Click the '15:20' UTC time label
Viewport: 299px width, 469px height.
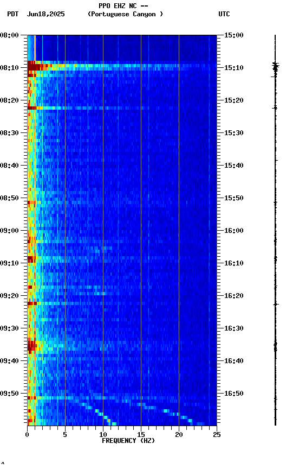[x=234, y=100]
